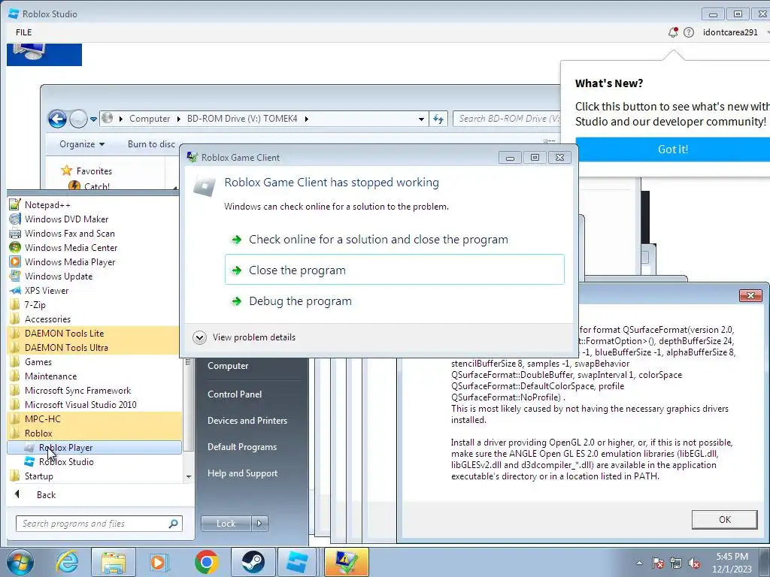Open Action Center flag in system tray
The image size is (770, 577).
coord(658,563)
